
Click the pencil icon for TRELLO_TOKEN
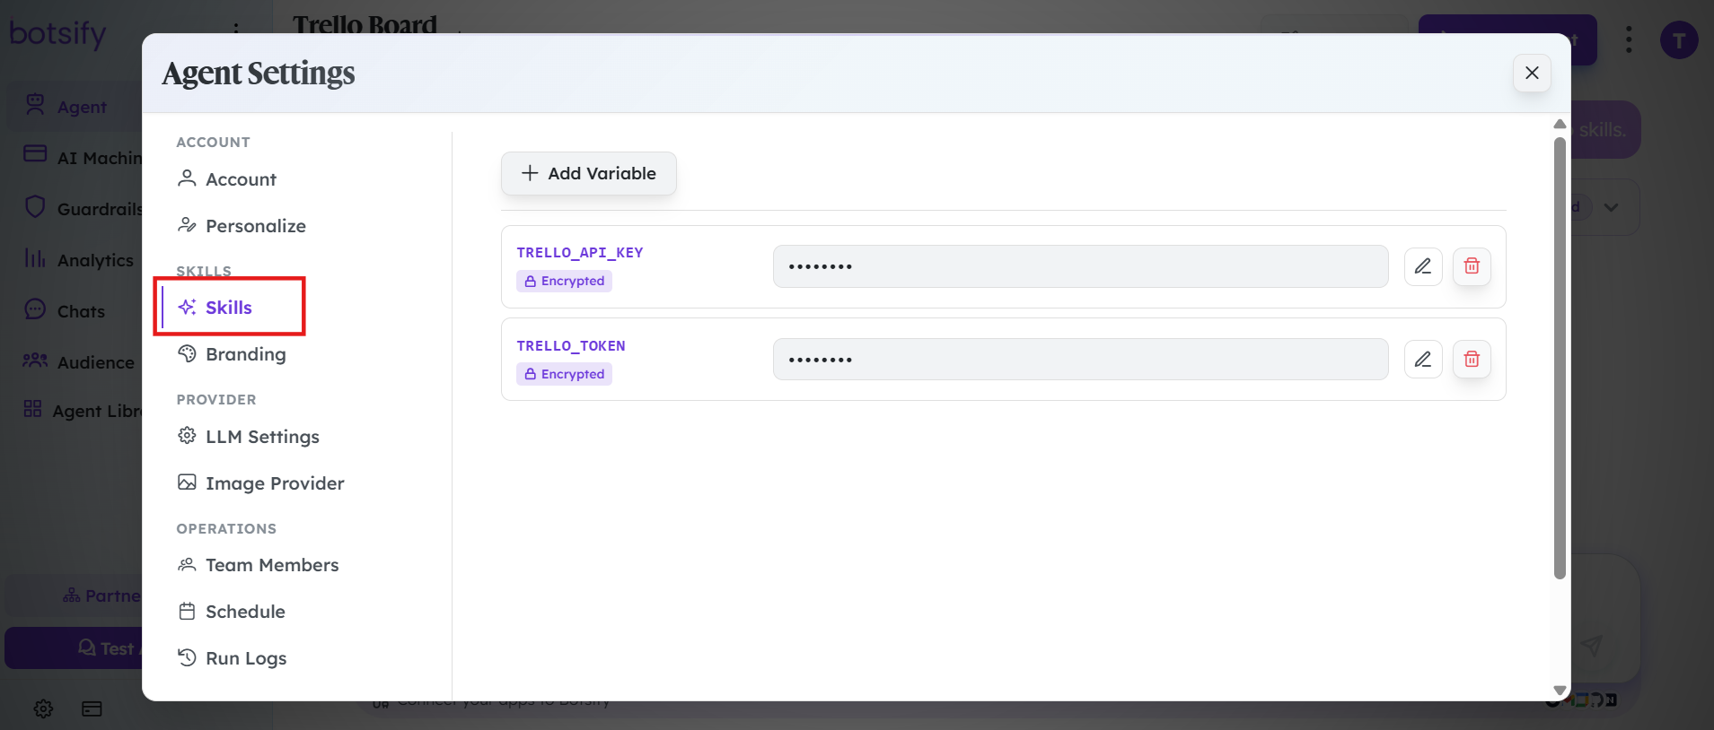tap(1423, 360)
